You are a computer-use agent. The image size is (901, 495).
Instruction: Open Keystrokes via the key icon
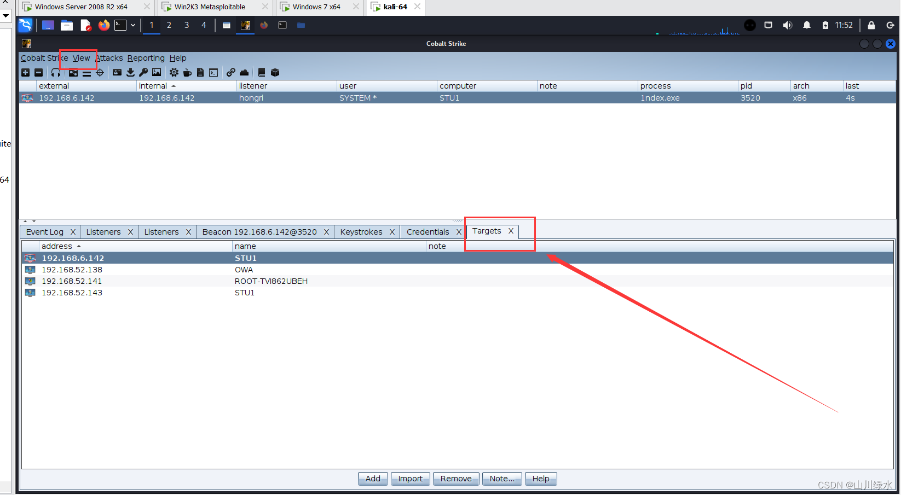pos(143,72)
